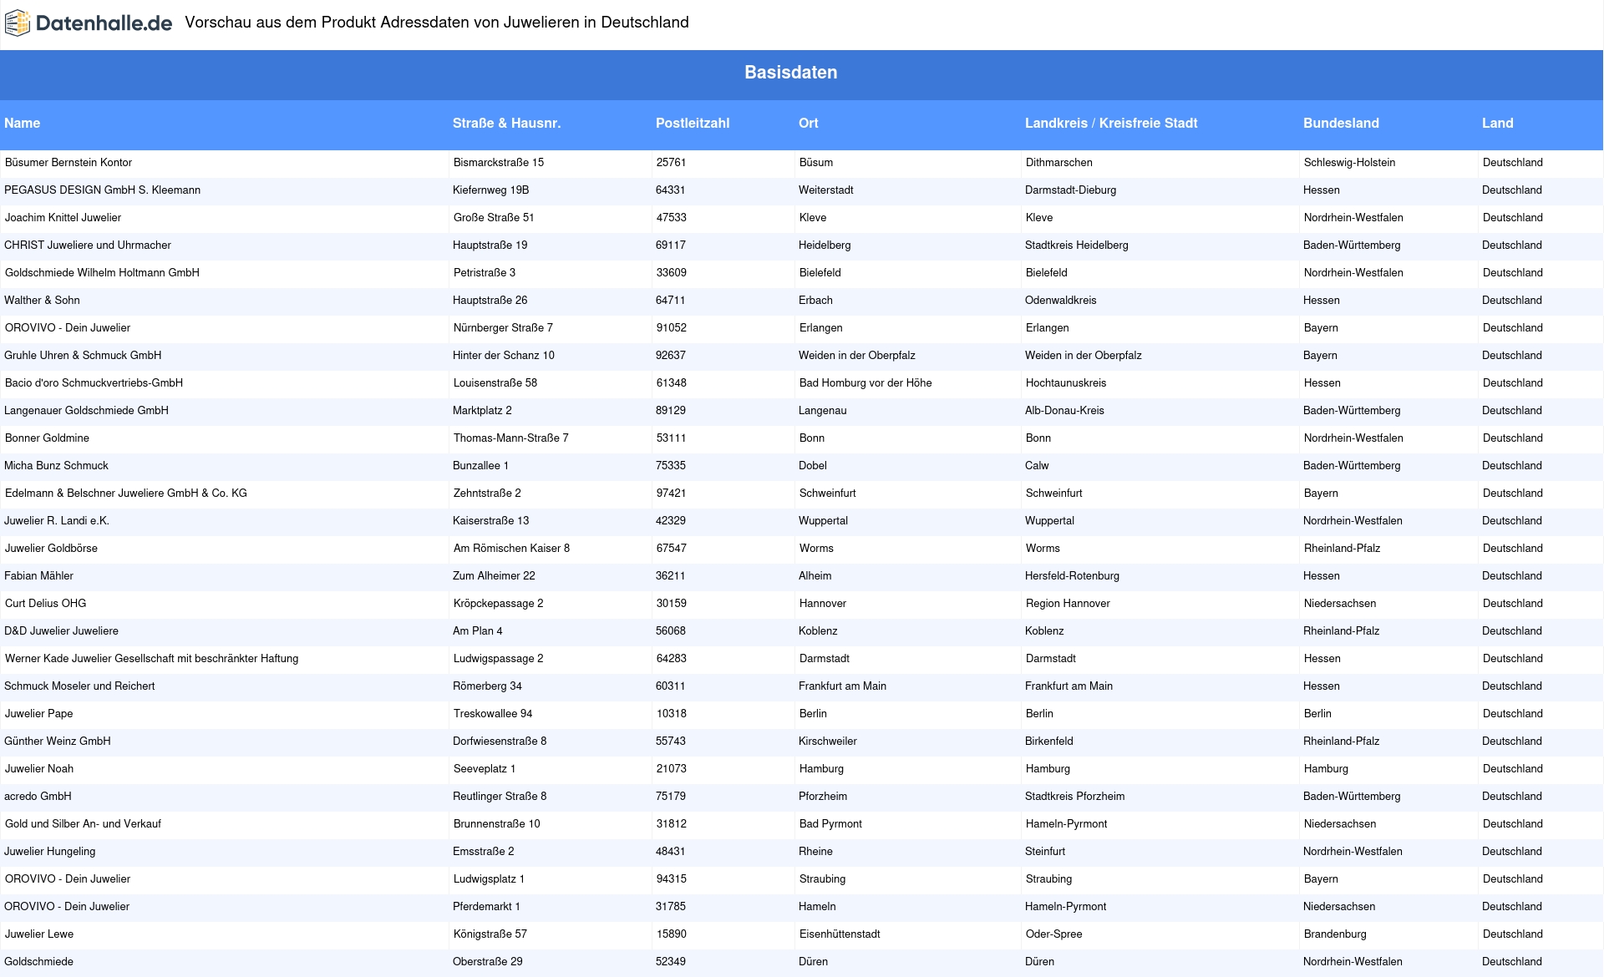Select the address Pferdemarkt 1

[x=487, y=907]
